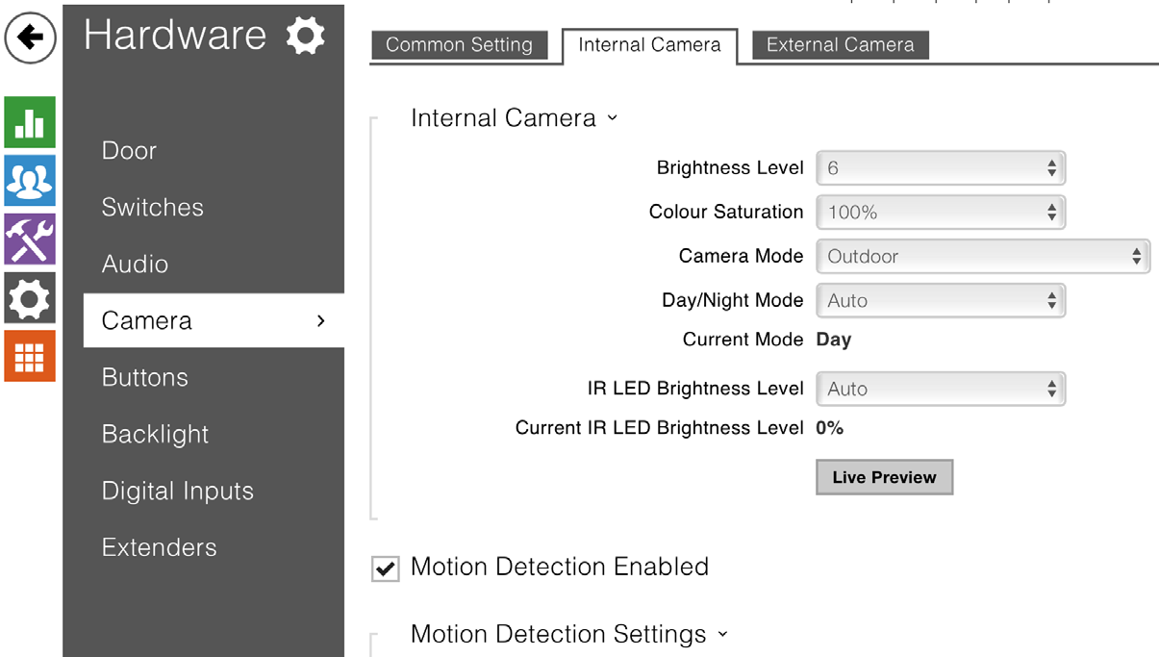This screenshot has width=1159, height=657.
Task: Switch to the External Camera tab
Action: (840, 45)
